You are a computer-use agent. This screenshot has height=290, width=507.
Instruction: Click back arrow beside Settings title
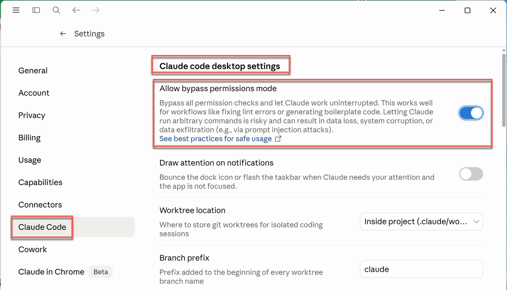63,34
